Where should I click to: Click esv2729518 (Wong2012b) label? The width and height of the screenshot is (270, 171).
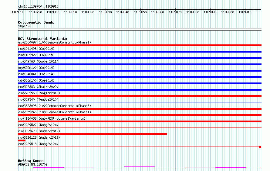tap(38, 144)
